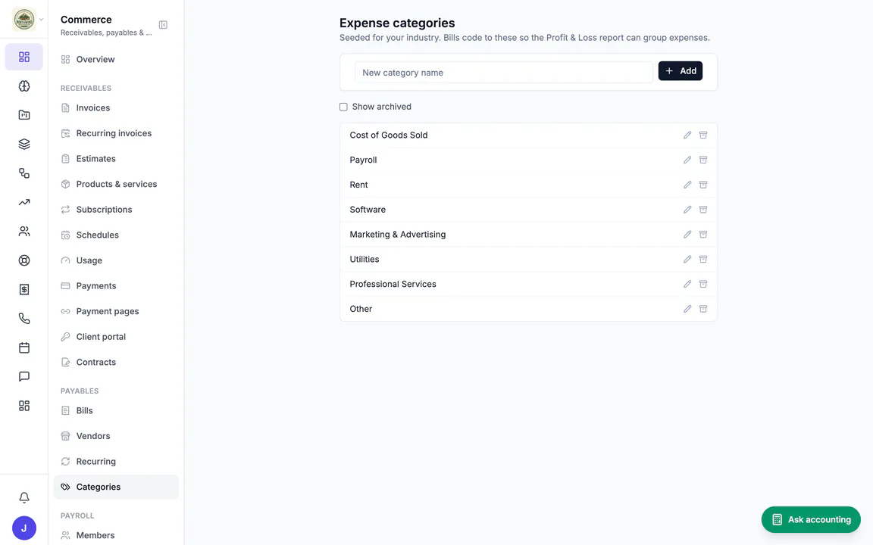Open the layers stack icon in rail
Viewport: 873px width, 545px height.
pyautogui.click(x=24, y=144)
